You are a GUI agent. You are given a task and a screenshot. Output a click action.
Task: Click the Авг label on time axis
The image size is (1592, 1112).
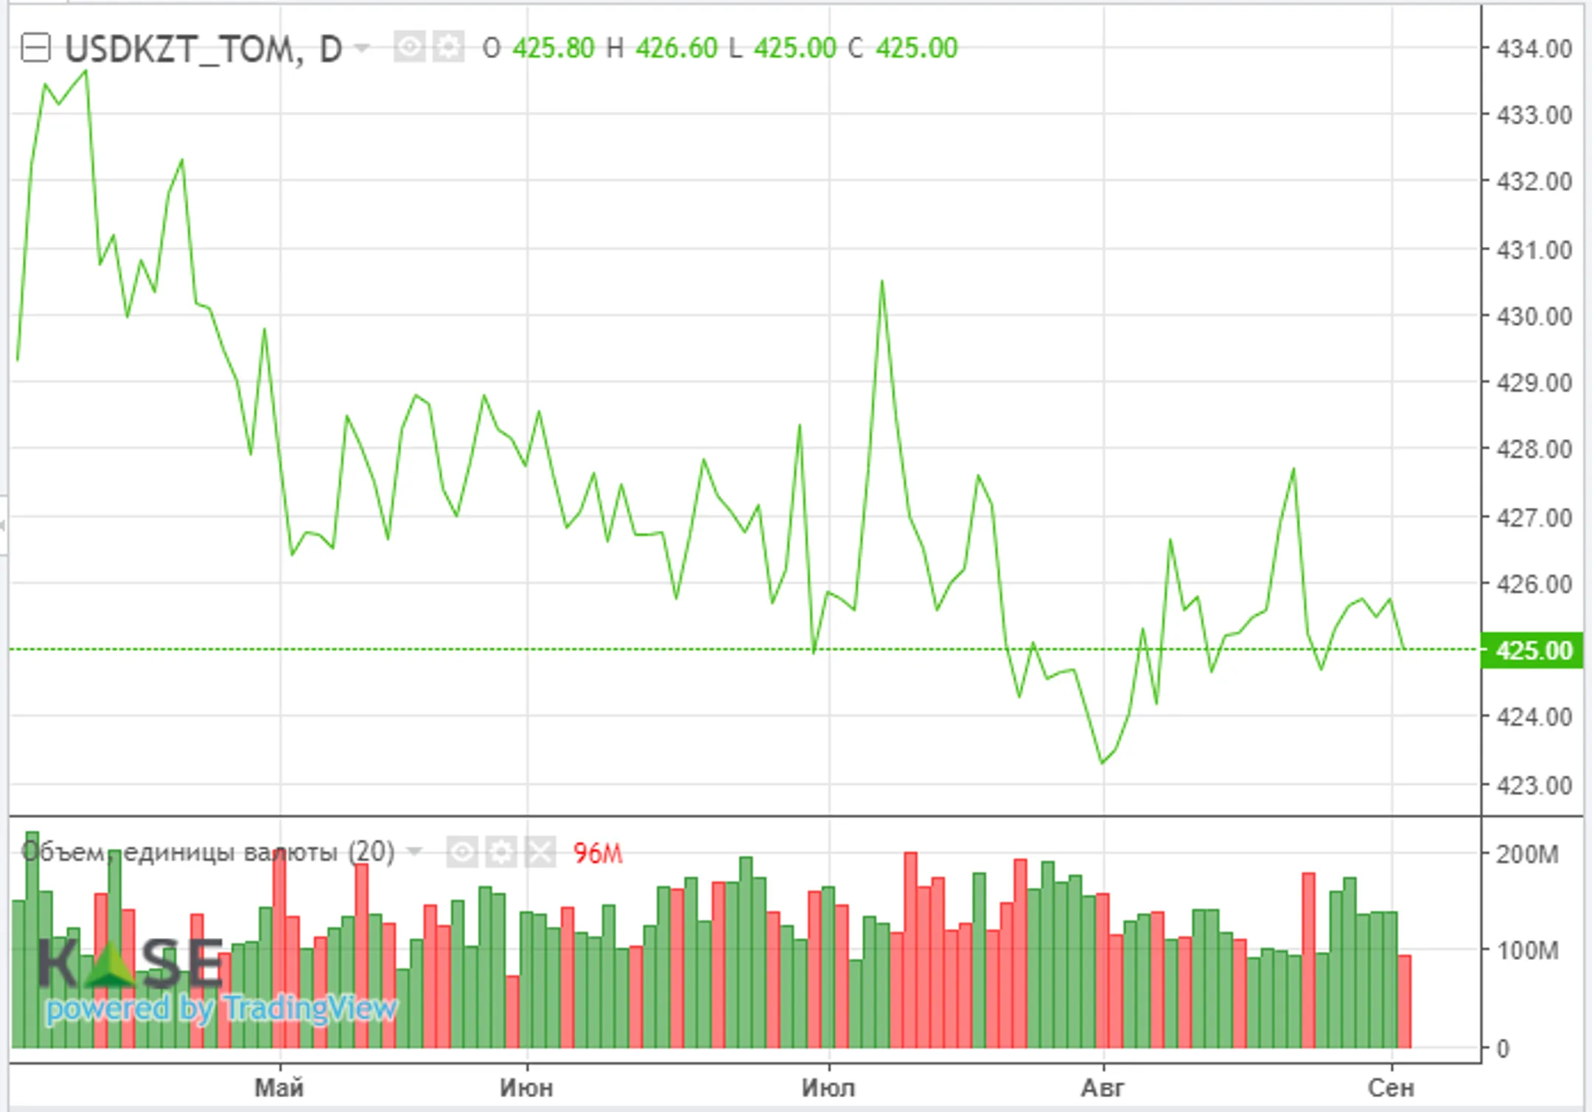coord(1103,1088)
